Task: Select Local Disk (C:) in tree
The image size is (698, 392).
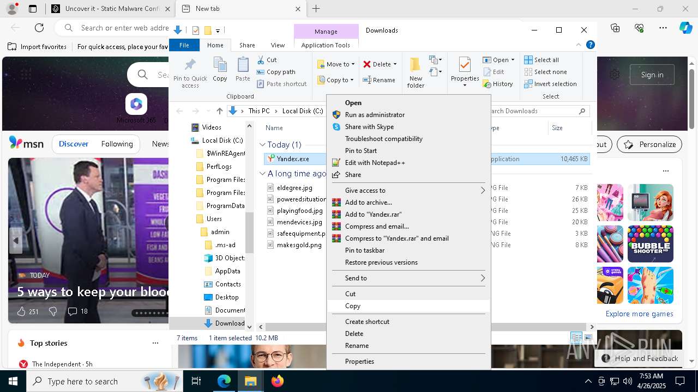Action: [x=218, y=140]
